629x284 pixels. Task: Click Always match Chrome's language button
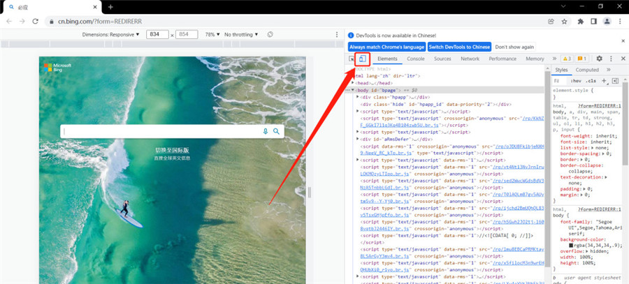(x=386, y=47)
